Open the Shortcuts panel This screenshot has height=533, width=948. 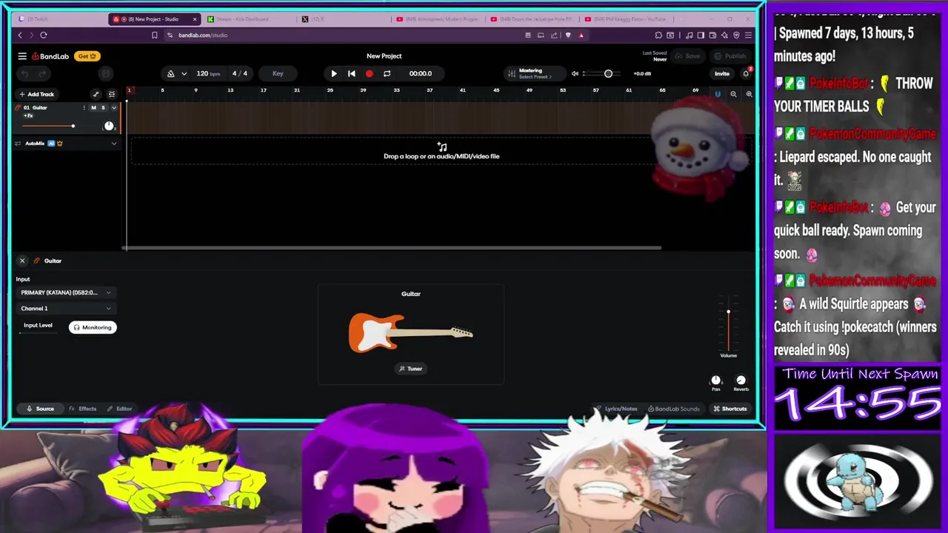(730, 409)
